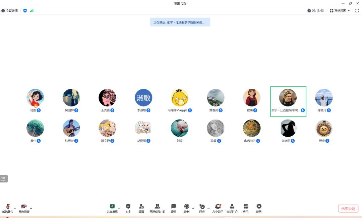
Task: Expand the video options arrow beside 开启视频
Action: [31, 208]
